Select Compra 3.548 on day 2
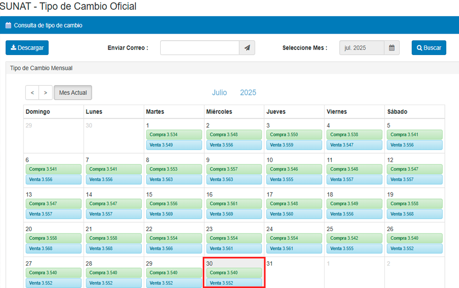Image resolution: width=459 pixels, height=288 pixels. [x=234, y=134]
